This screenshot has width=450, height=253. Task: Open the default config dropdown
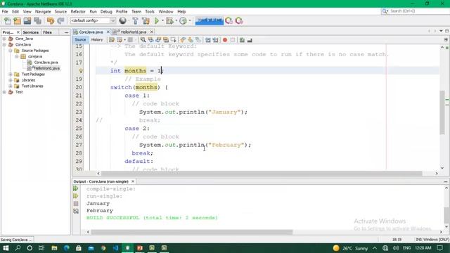[93, 20]
